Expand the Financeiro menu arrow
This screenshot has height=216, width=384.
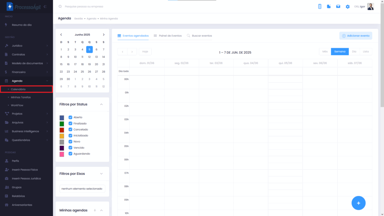pos(47,72)
